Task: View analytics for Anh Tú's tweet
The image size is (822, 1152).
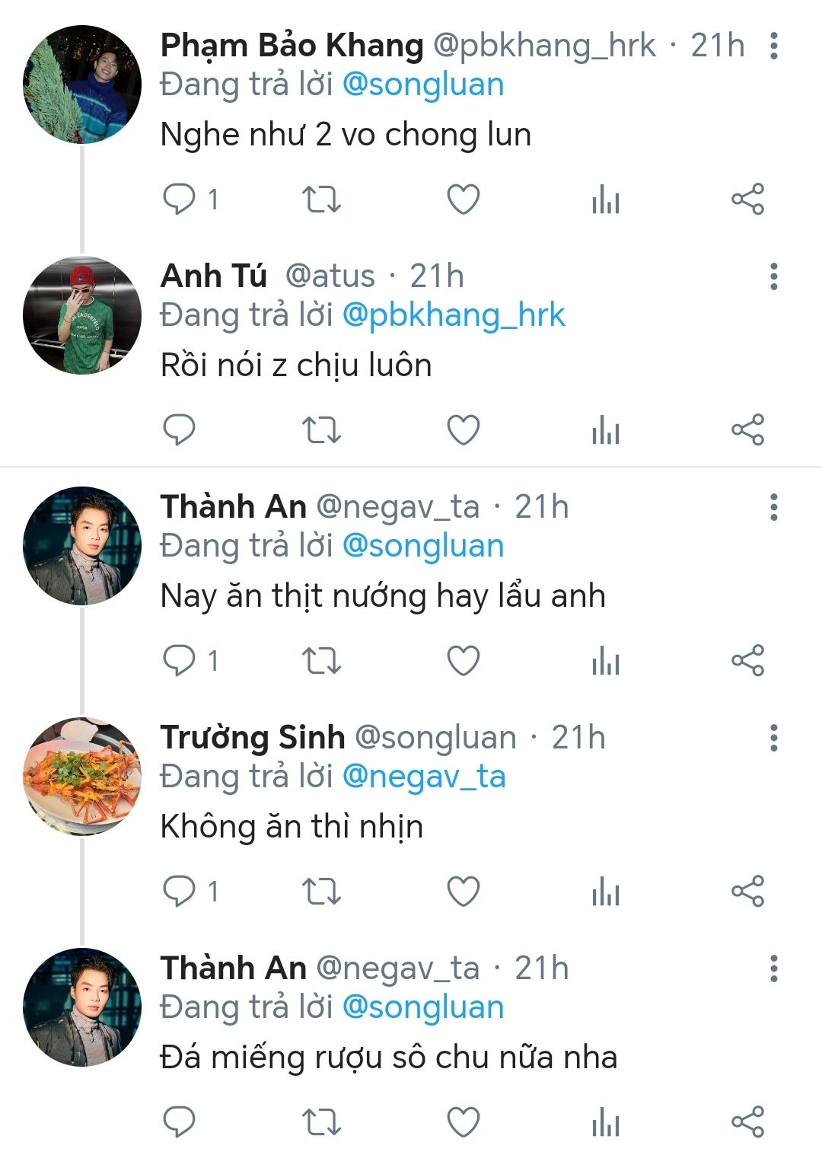Action: [x=606, y=430]
